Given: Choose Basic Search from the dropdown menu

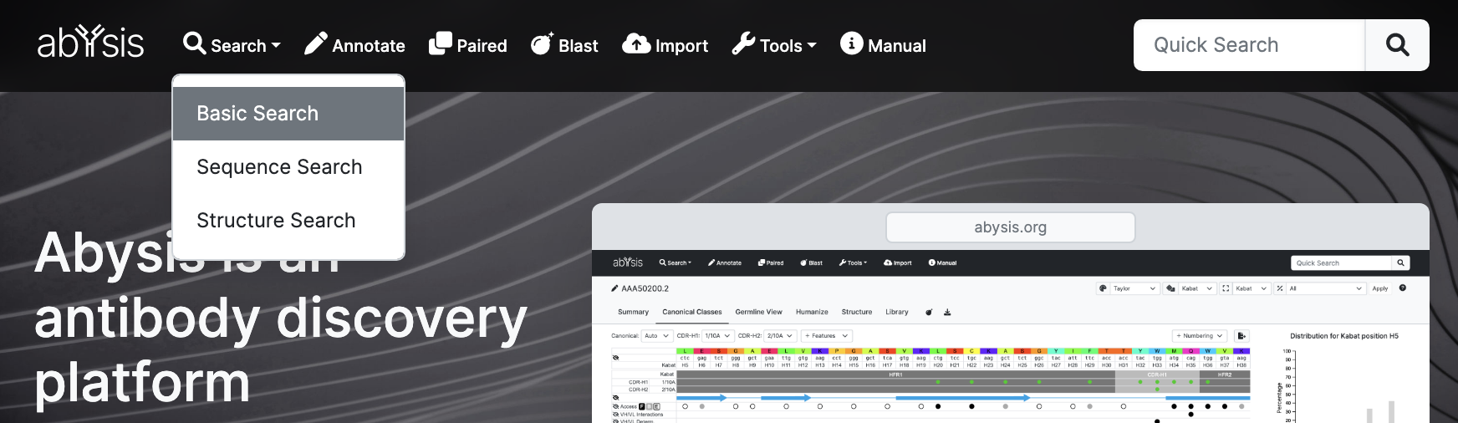Looking at the screenshot, I should (x=288, y=114).
